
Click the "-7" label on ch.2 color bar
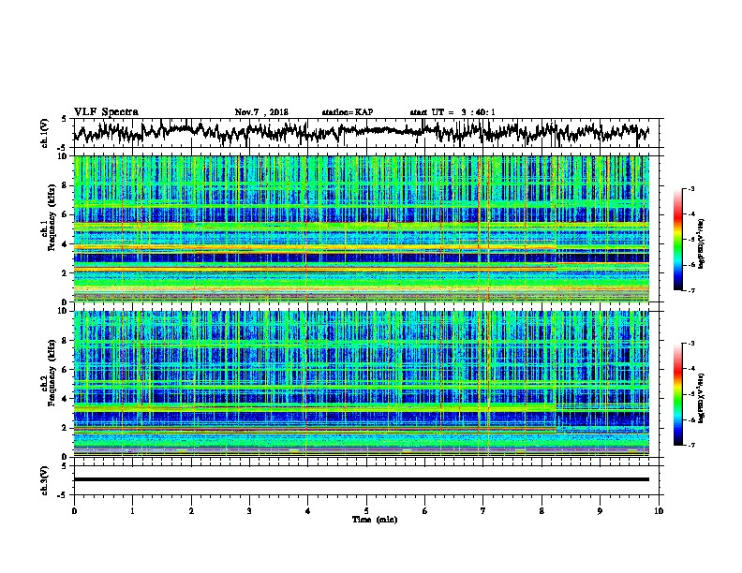pos(690,445)
